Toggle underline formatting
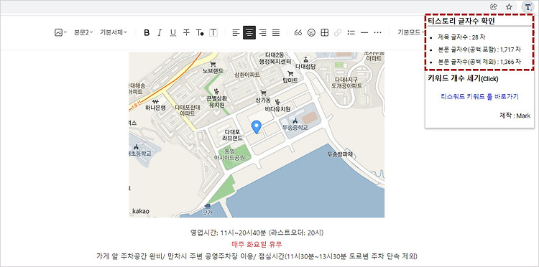Image resolution: width=539 pixels, height=267 pixels. click(x=173, y=32)
